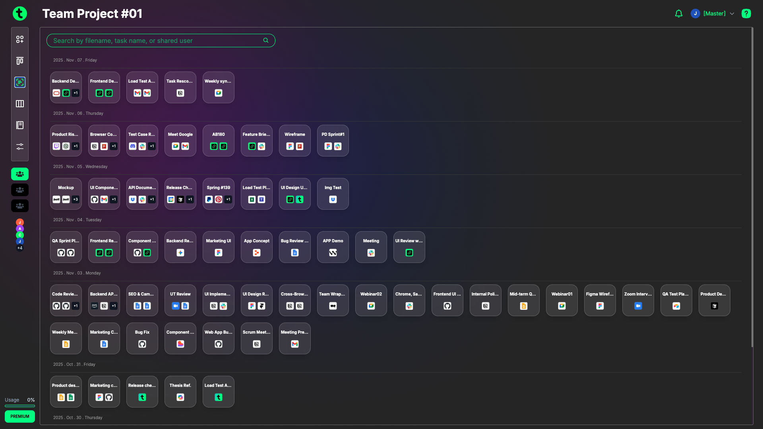Viewport: 763px width, 429px height.
Task: Click the highlighted timeline view icon
Action: point(20,82)
